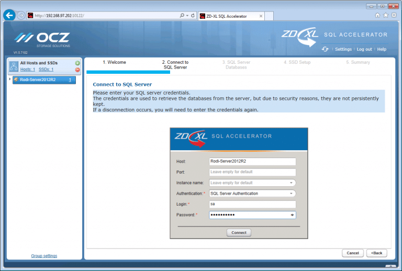The width and height of the screenshot is (402, 271).
Task: Reload the page with the refresh icon
Action: point(193,16)
